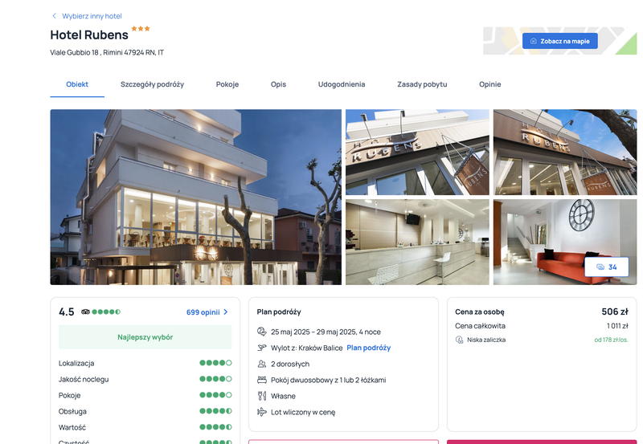
Task: Switch to the Zasady pobytu tab
Action: pos(422,84)
